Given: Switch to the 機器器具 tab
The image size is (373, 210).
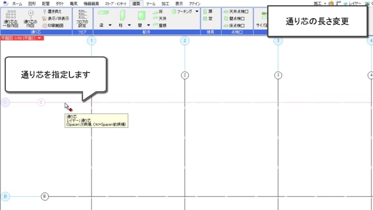Looking at the screenshot, I should [91, 3].
